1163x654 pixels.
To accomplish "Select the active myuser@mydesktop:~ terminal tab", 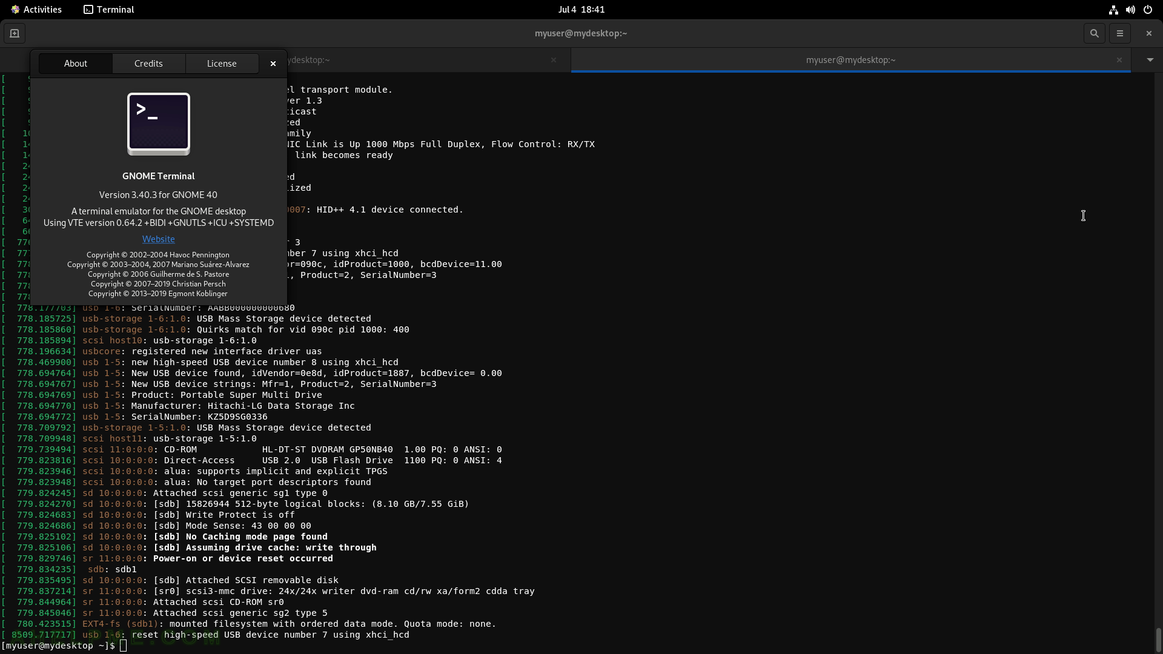I will point(850,60).
